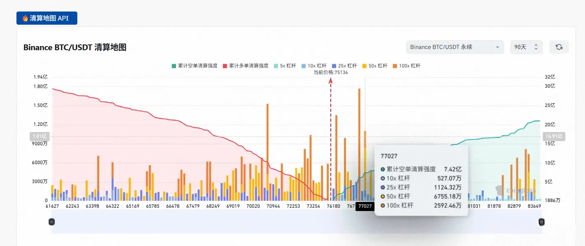Open the 90天 period selector

tap(526, 47)
